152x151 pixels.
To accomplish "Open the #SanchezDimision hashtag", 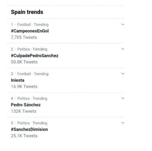I will (29, 130).
